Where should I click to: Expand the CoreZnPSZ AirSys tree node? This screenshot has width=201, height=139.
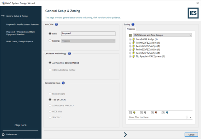click(130, 40)
